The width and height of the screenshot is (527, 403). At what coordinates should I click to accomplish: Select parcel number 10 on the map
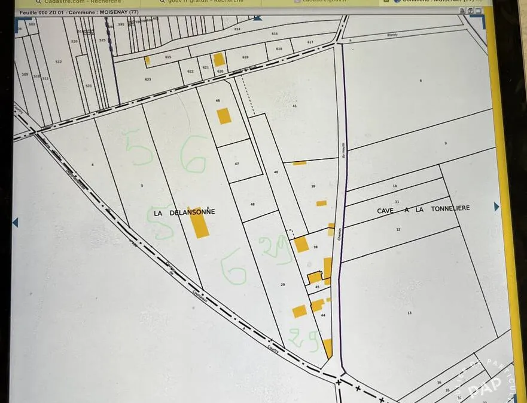pyautogui.click(x=395, y=186)
